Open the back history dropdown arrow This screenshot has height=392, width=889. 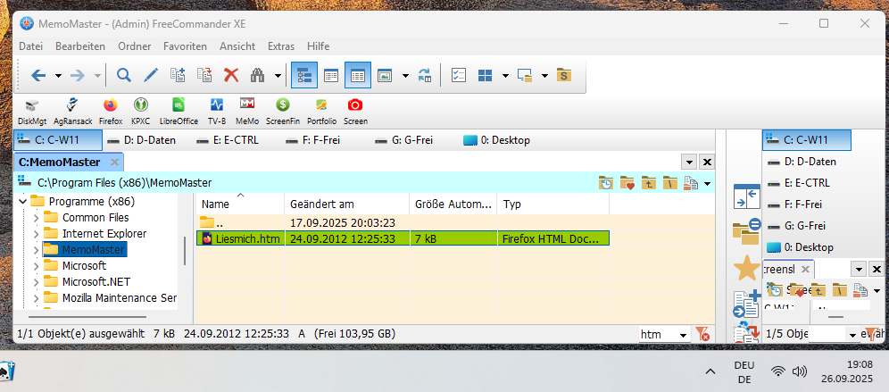click(x=58, y=75)
